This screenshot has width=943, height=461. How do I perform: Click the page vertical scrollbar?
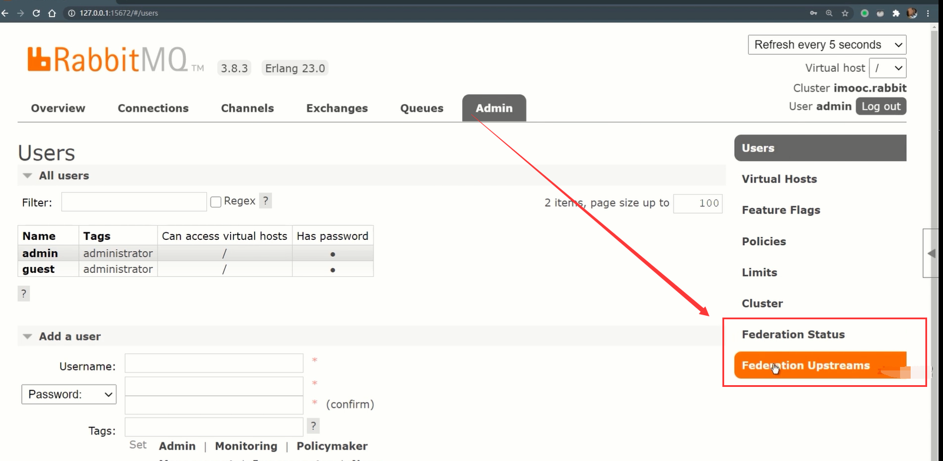[935, 242]
